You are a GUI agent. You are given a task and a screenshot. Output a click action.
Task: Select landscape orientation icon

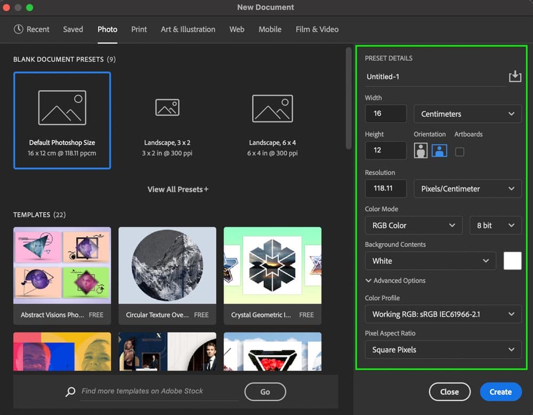(439, 150)
